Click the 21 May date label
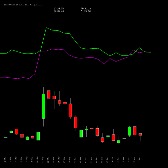The image size is (168, 168). (43, 160)
